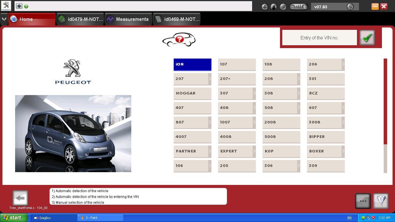The height and width of the screenshot is (222, 395).
Task: Click the Measurements tab waveform icon
Action: tap(110, 19)
